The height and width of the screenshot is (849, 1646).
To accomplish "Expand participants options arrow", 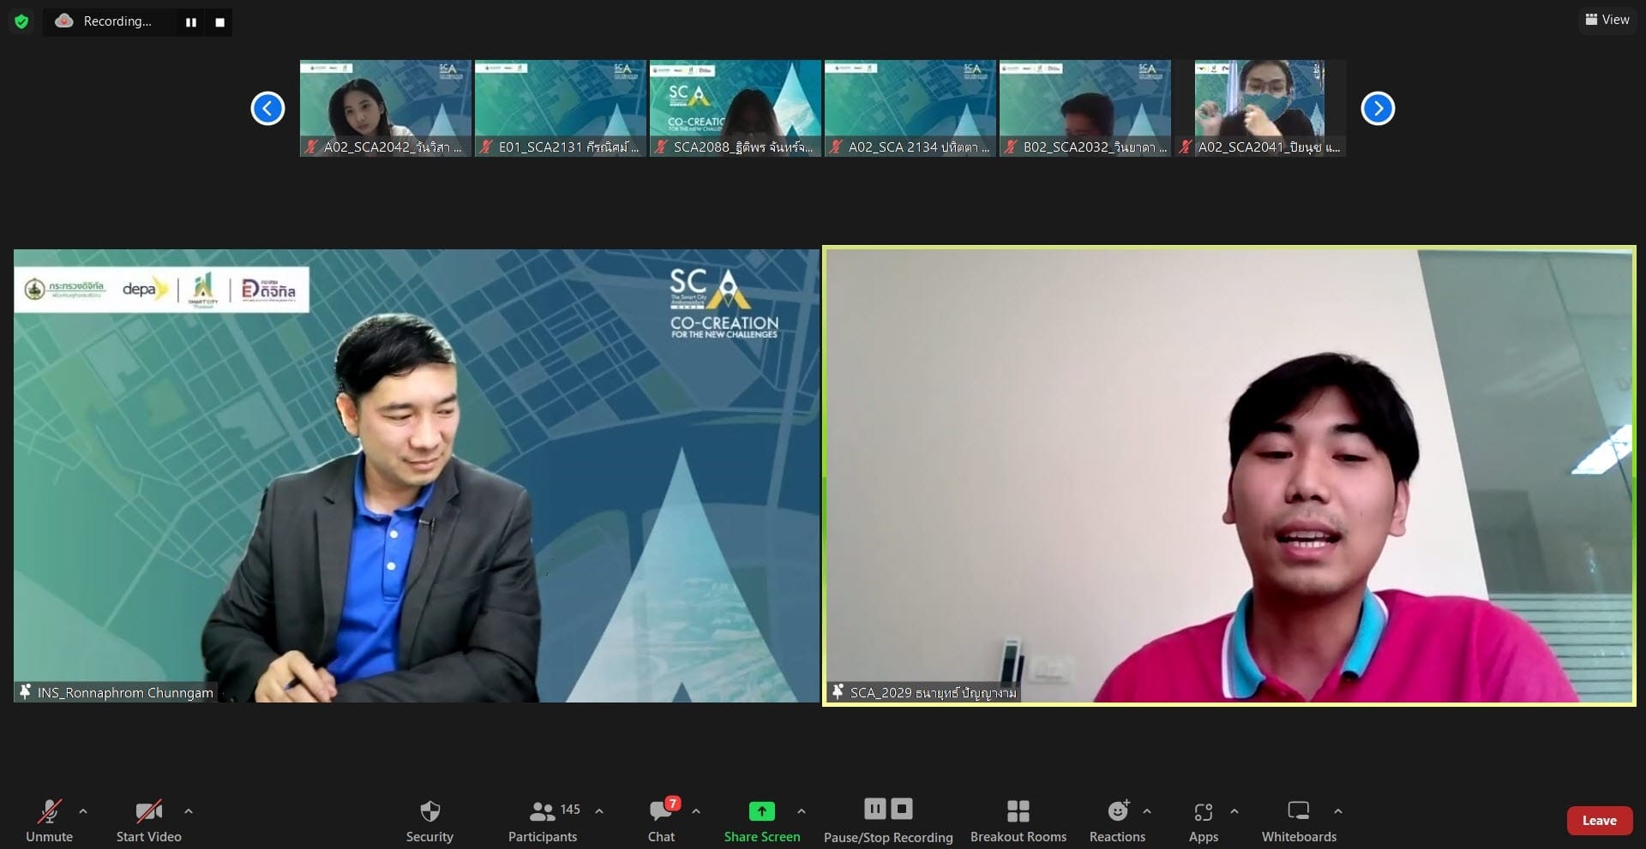I will [x=599, y=810].
